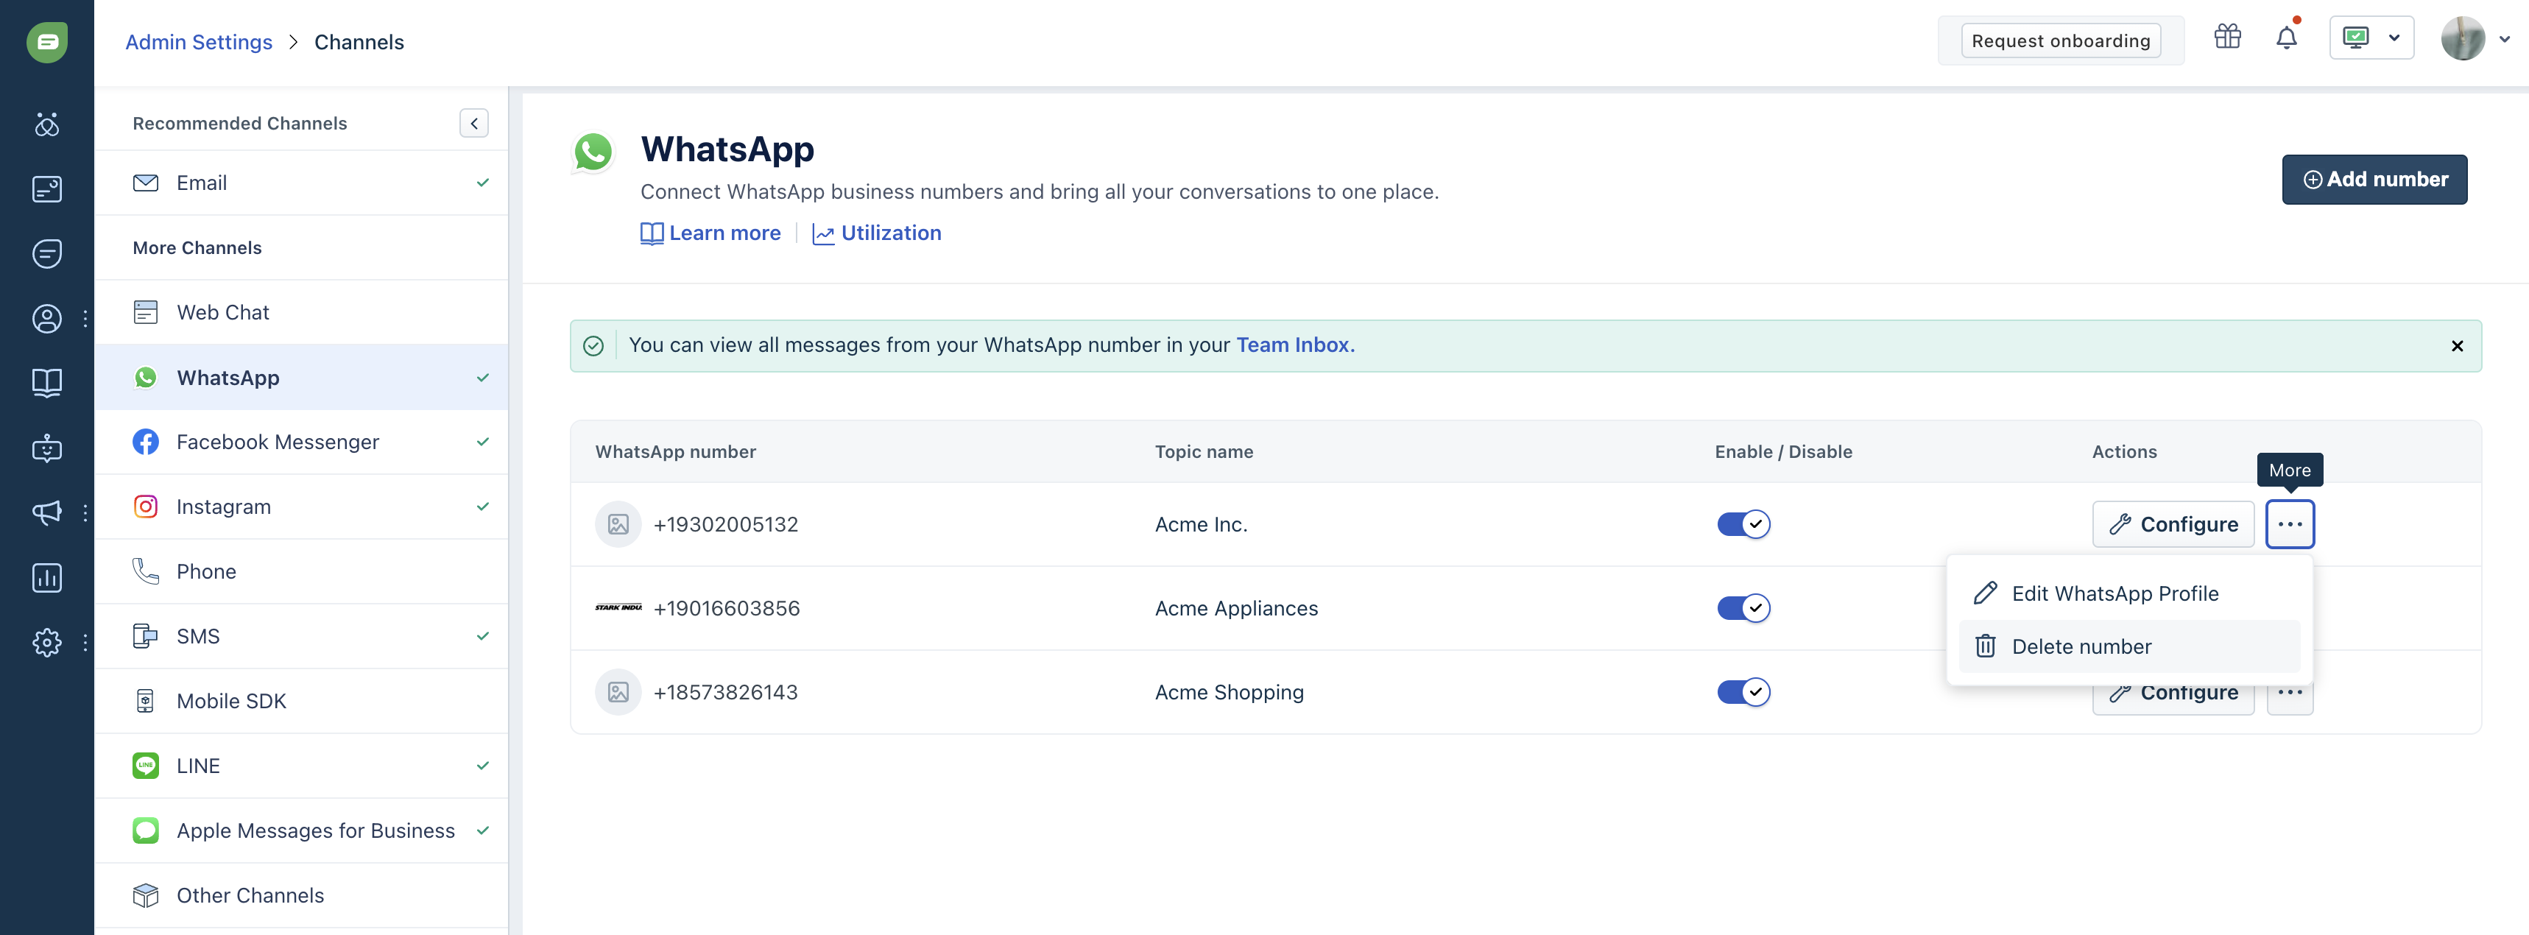This screenshot has height=935, width=2529.
Task: Choose Delete number from the menu
Action: pyautogui.click(x=2081, y=646)
